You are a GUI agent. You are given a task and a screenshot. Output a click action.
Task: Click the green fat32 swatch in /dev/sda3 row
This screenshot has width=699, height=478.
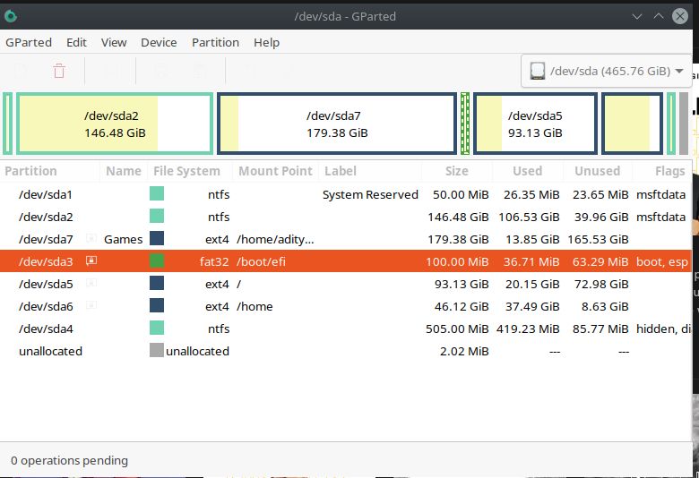click(157, 260)
